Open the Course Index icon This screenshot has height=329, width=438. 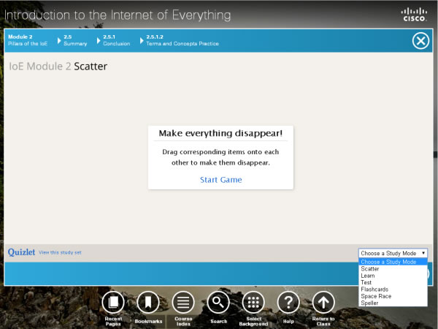point(183,302)
